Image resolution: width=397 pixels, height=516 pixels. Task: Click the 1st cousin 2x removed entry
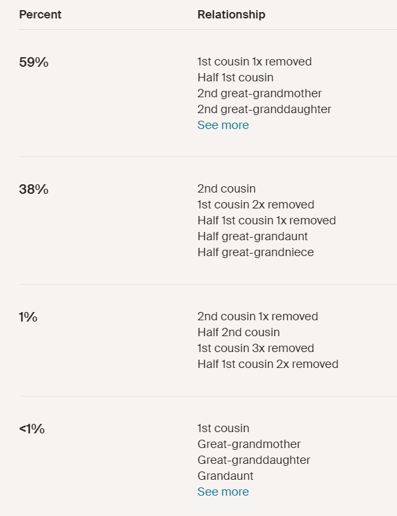tap(256, 205)
